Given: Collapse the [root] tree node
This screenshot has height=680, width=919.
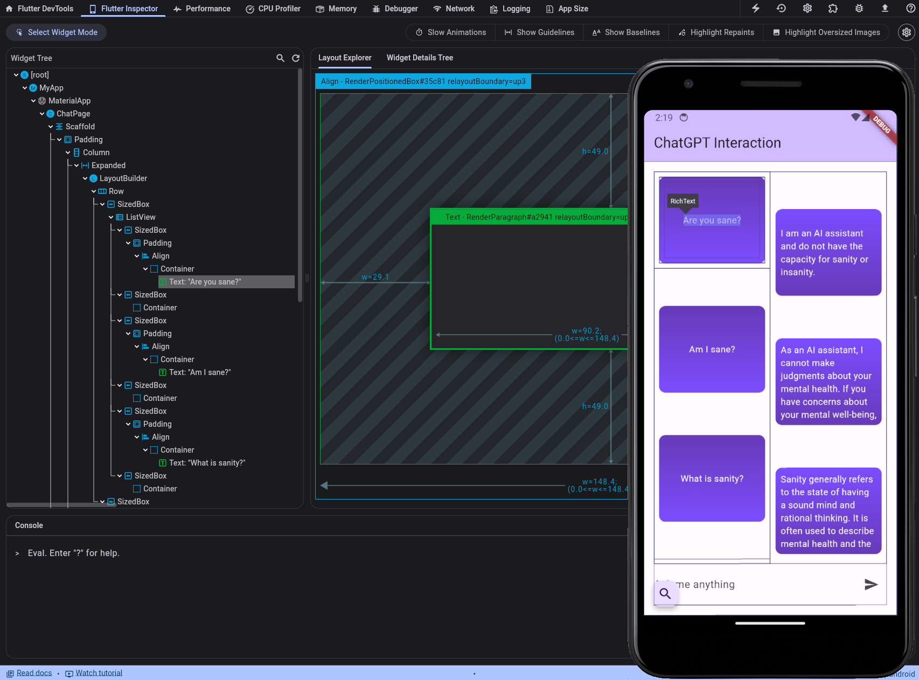Looking at the screenshot, I should pyautogui.click(x=16, y=75).
